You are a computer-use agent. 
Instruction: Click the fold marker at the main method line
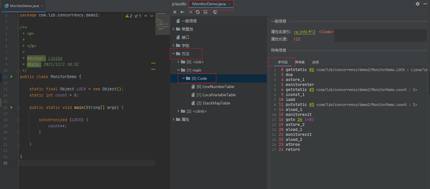(x=18, y=107)
